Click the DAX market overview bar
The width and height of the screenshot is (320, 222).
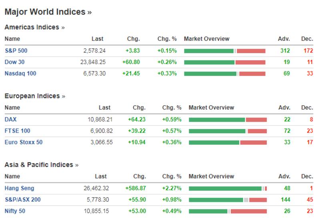[x=228, y=119]
